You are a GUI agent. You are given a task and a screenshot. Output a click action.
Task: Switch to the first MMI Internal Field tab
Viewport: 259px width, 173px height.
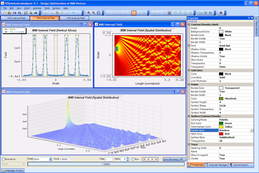(x=15, y=18)
